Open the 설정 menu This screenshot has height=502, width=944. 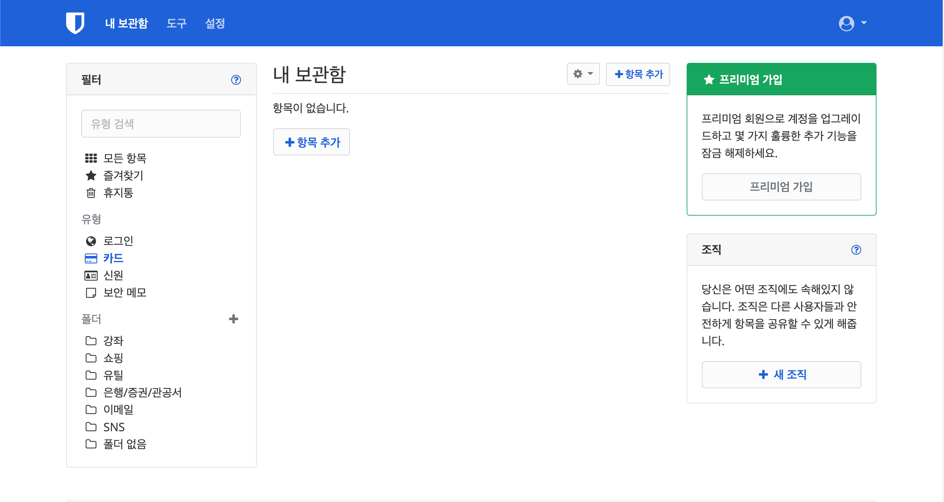(x=215, y=23)
